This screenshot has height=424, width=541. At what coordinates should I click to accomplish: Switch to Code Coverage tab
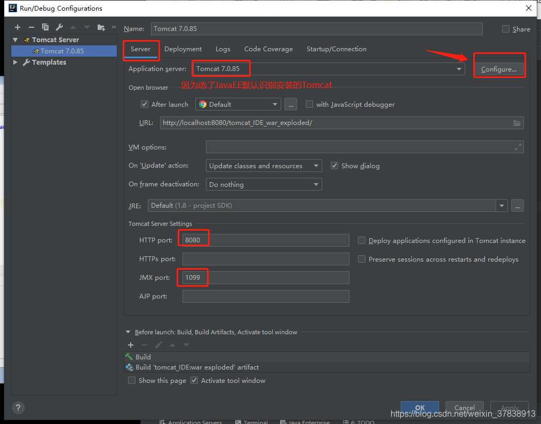(268, 49)
